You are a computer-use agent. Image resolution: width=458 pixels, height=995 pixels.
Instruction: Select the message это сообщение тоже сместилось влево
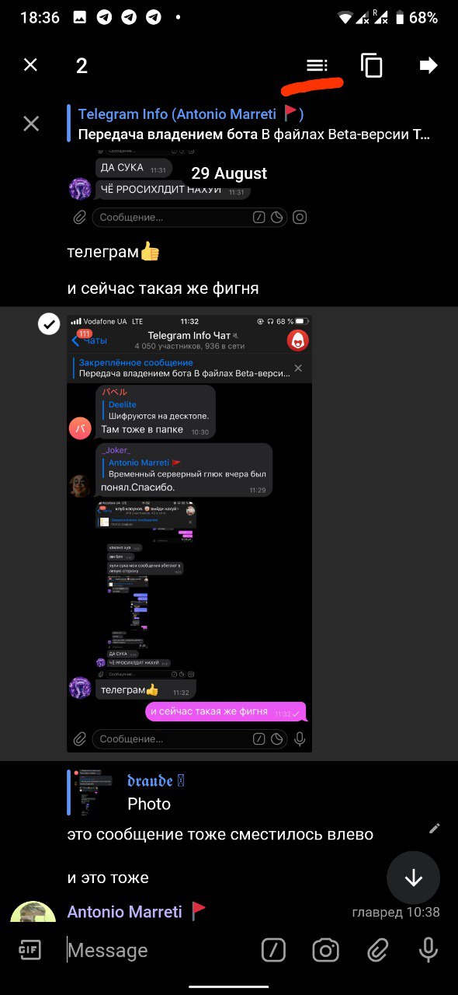click(x=220, y=834)
